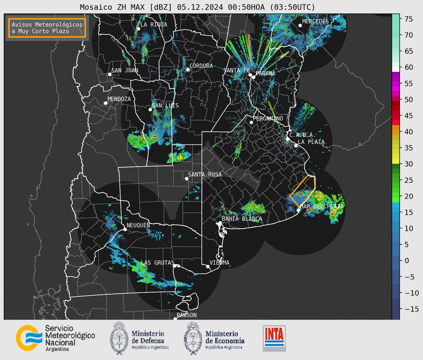This screenshot has width=423, height=360.
Task: Select the Mercedes city marker
Action: (x=300, y=26)
